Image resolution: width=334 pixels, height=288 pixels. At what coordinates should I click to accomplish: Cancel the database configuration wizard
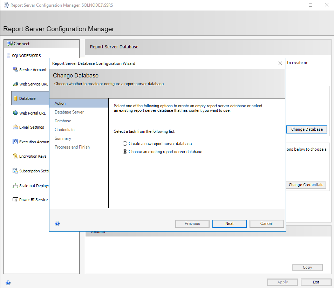coord(266,224)
